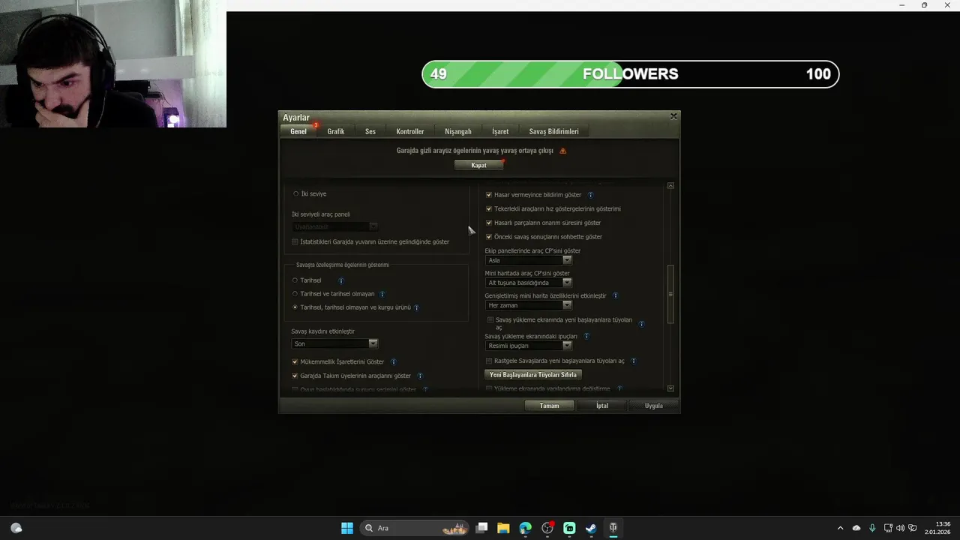960x540 pixels.
Task: Click the FOLLOWERS progress bar
Action: (x=631, y=74)
